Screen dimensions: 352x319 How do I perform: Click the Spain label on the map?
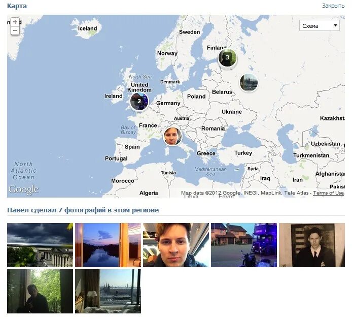pos(132,147)
